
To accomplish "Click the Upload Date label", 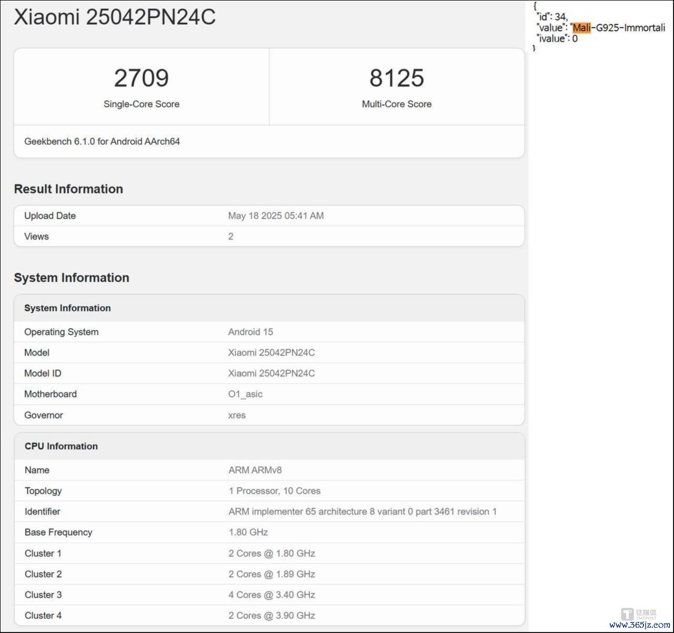I will (50, 216).
